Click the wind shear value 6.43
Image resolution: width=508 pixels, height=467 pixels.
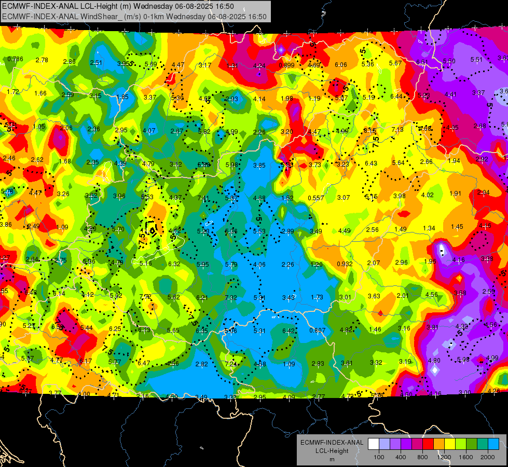(x=371, y=163)
